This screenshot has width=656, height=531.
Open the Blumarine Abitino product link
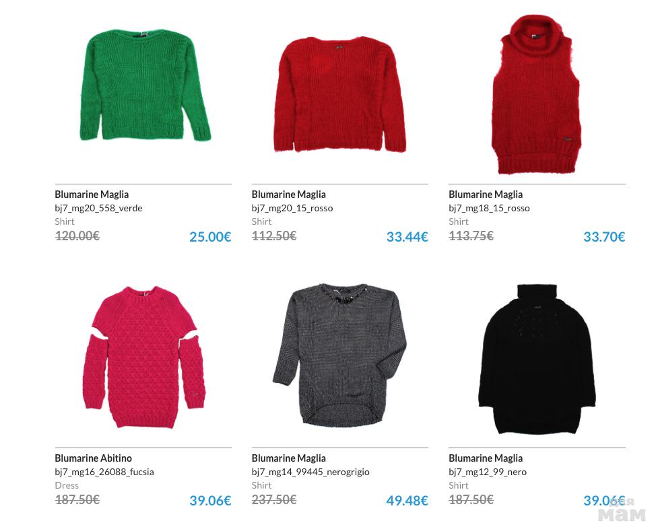94,458
